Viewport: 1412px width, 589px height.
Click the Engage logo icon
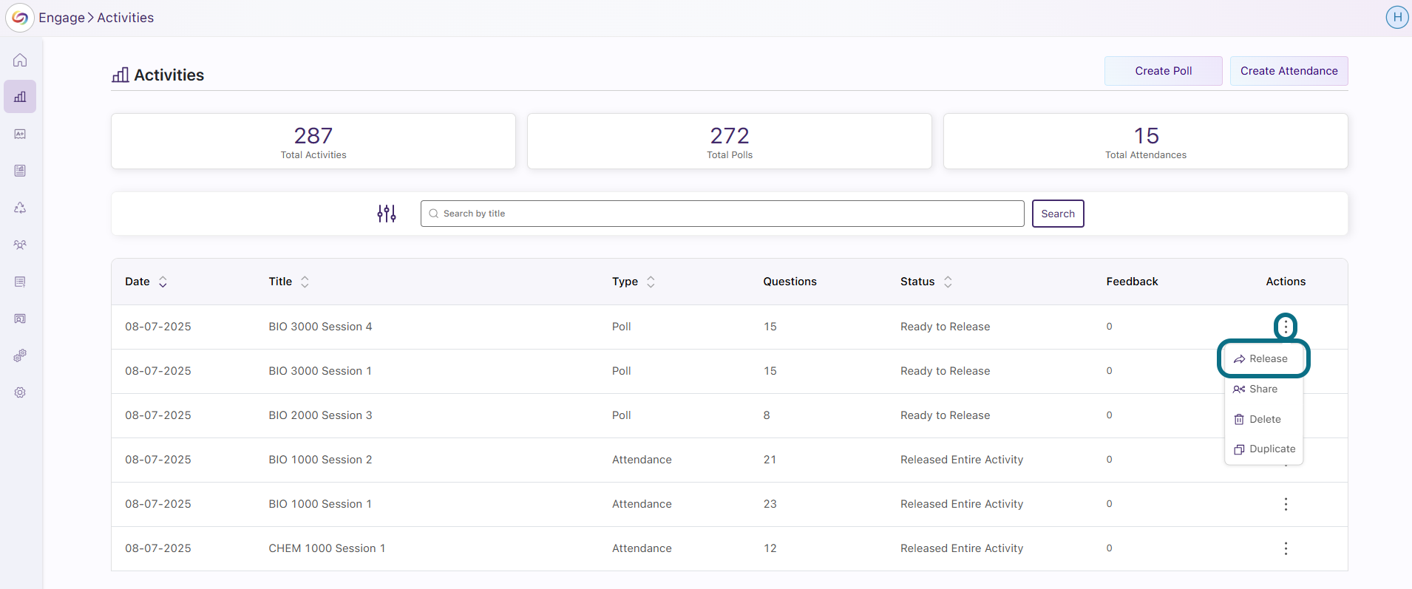[x=20, y=18]
